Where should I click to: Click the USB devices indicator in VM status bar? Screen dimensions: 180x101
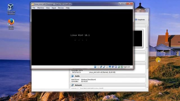pos(104,67)
